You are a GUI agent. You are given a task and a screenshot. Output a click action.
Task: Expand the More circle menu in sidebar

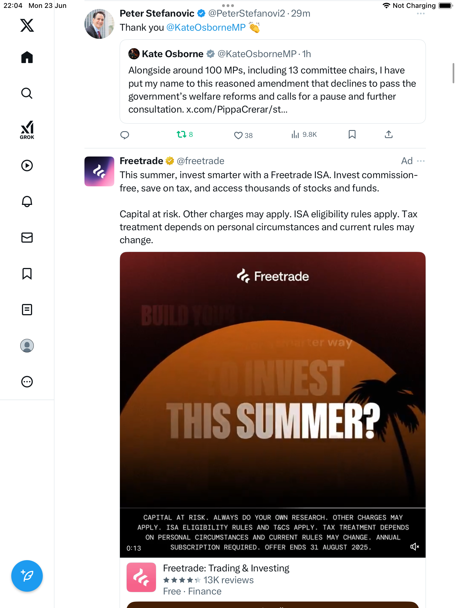(27, 382)
